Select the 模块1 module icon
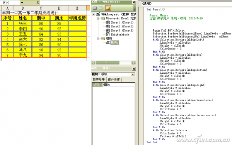 tap(108, 42)
